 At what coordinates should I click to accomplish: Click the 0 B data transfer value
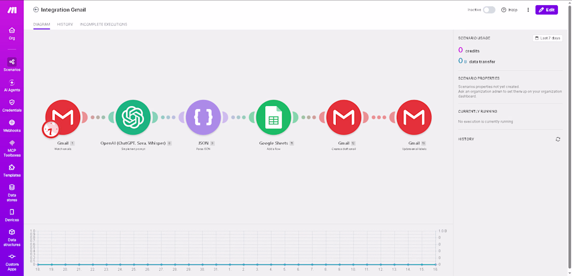point(477,61)
